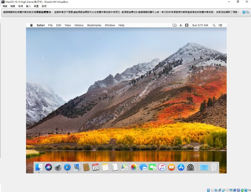Open Maps app in Dock
The width and height of the screenshot is (251, 192).
124,167
